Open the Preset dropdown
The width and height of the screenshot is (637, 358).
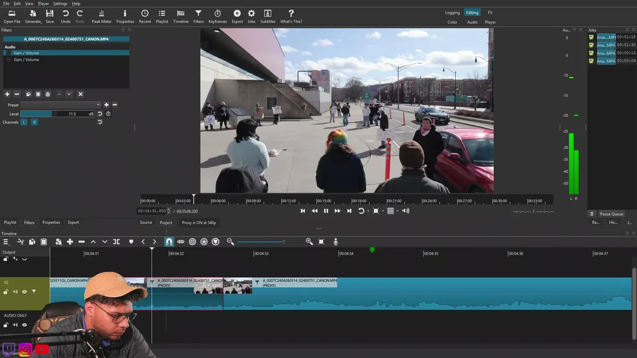click(x=61, y=105)
